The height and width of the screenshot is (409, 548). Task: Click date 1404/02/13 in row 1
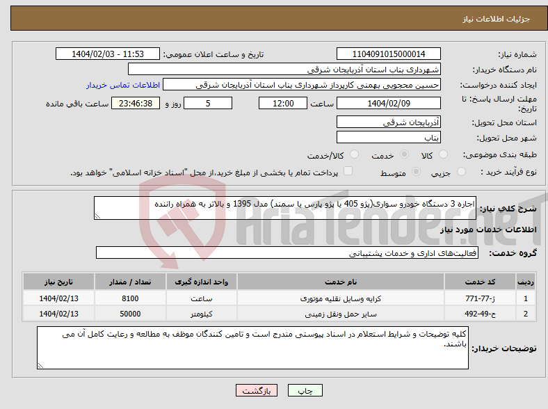pos(58,298)
